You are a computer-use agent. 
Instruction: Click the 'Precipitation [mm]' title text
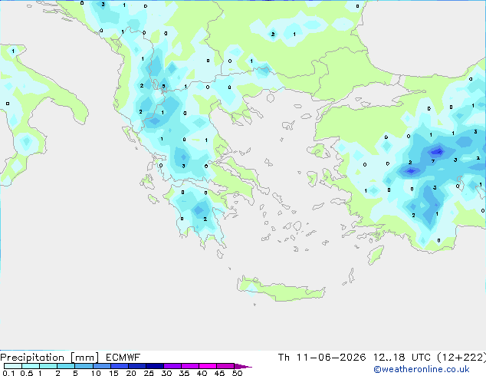click(50, 358)
